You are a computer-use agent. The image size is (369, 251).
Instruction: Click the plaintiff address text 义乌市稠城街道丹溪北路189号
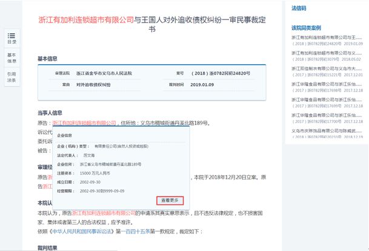[x=174, y=123]
